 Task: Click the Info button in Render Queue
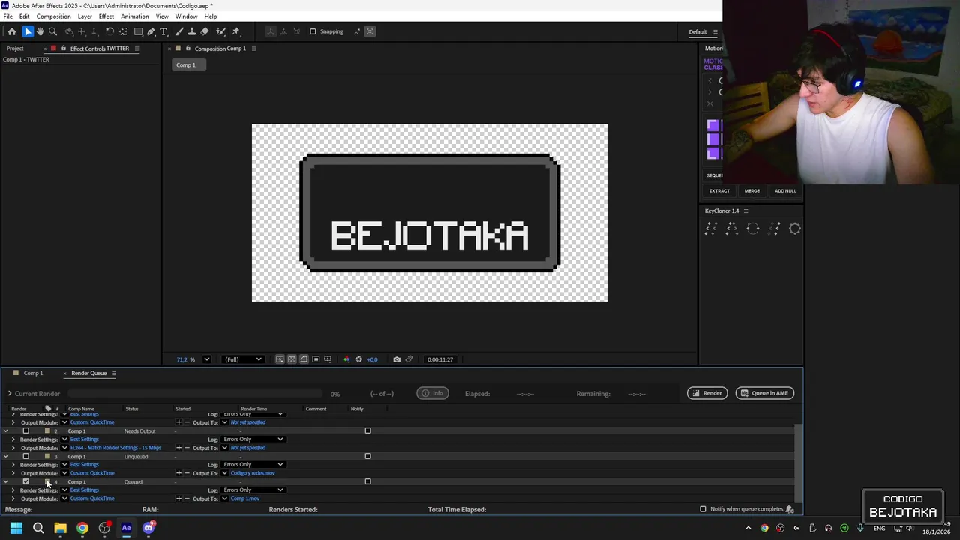click(x=433, y=393)
